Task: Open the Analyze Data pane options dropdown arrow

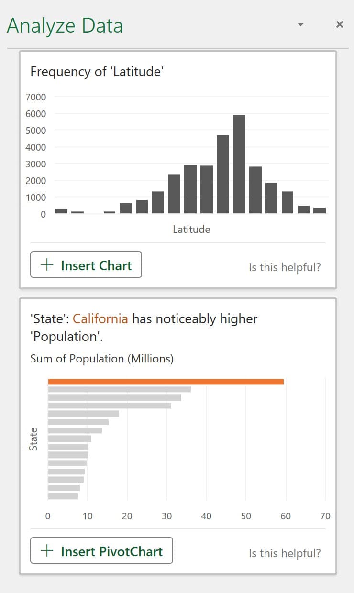Action: (x=300, y=24)
